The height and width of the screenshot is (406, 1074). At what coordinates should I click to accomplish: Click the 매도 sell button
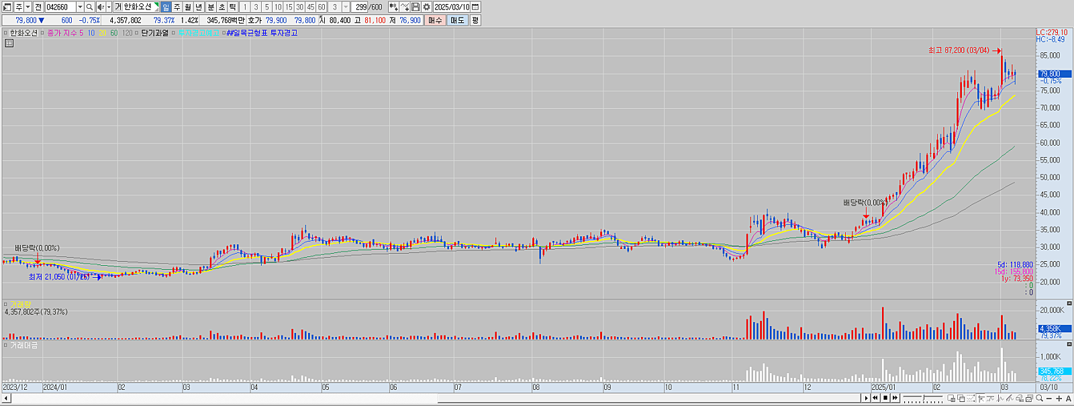(457, 20)
